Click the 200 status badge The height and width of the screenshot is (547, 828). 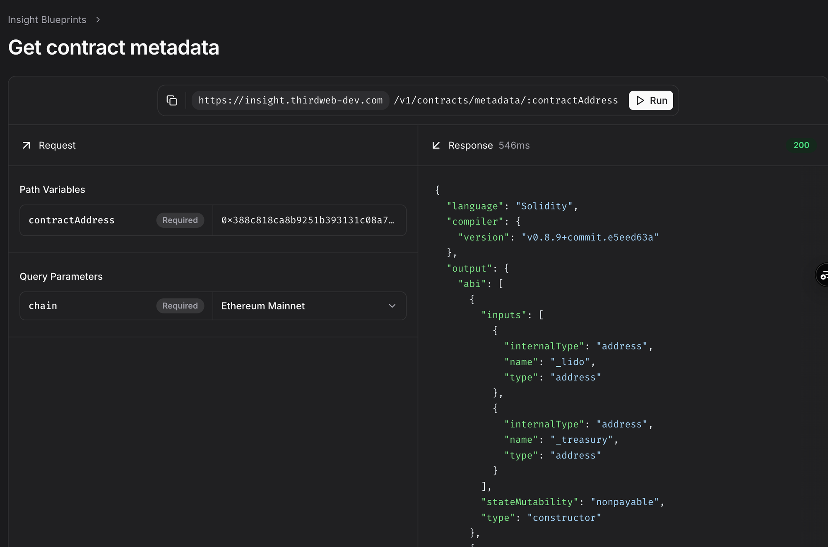[801, 145]
